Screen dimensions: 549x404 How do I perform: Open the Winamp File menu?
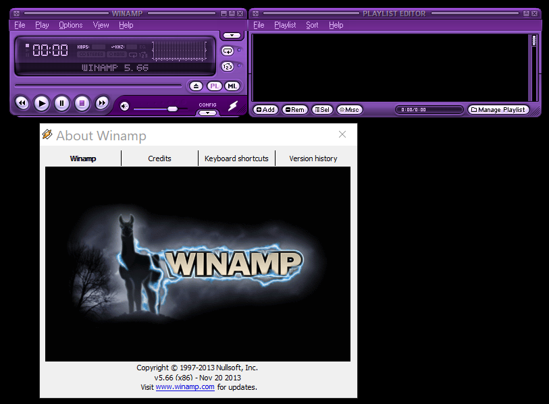[20, 25]
